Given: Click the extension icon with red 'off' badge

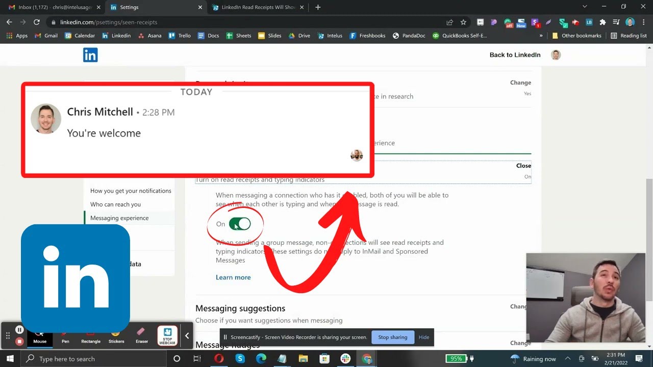Looking at the screenshot, I should pos(508,22).
